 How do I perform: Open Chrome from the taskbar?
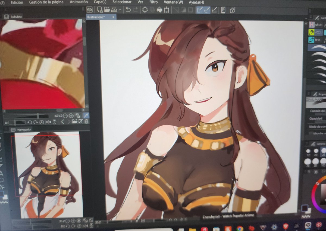pyautogui.click(x=240, y=228)
